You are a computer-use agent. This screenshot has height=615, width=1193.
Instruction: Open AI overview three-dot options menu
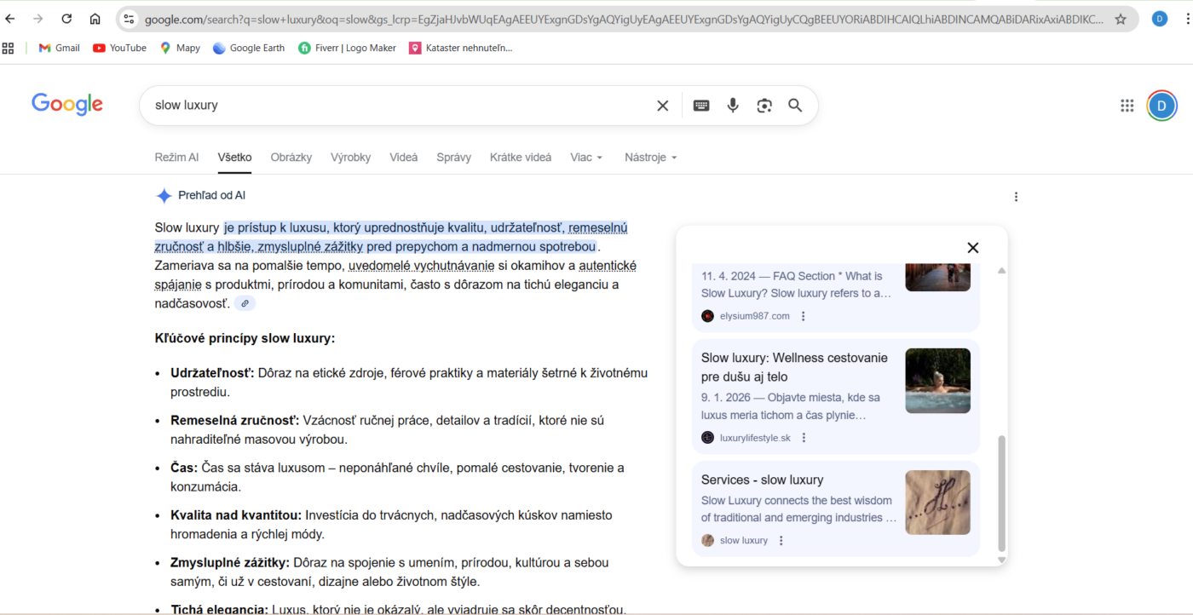point(1015,197)
